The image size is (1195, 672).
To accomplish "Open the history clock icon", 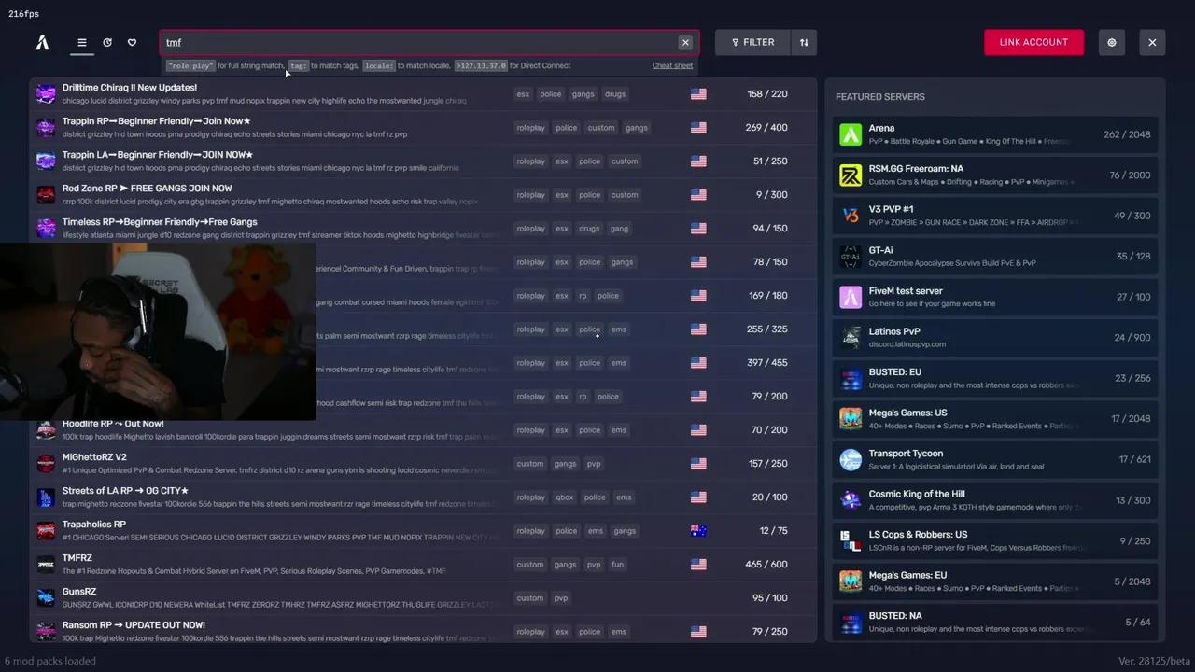I will pos(107,42).
